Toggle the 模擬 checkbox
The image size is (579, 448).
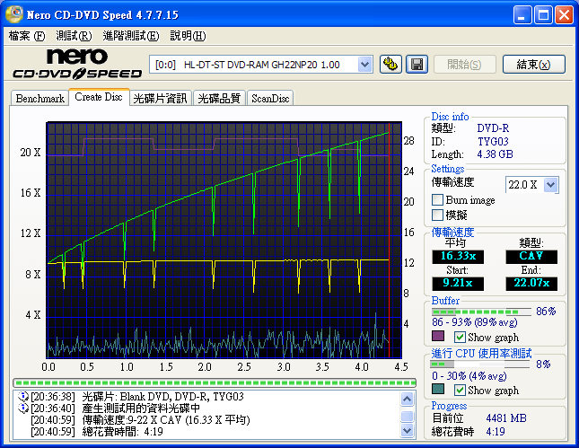tap(438, 215)
